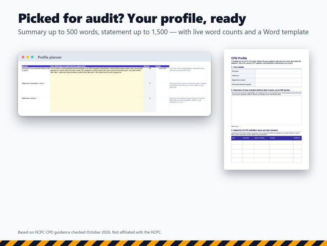Select the grey hint 'What you did, what you learnt'
The width and height of the screenshot is (327, 246).
pyautogui.click(x=187, y=100)
